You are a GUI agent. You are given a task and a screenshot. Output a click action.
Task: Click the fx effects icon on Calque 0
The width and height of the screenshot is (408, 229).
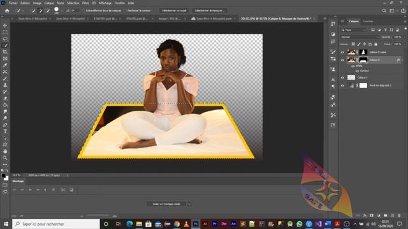(x=398, y=60)
